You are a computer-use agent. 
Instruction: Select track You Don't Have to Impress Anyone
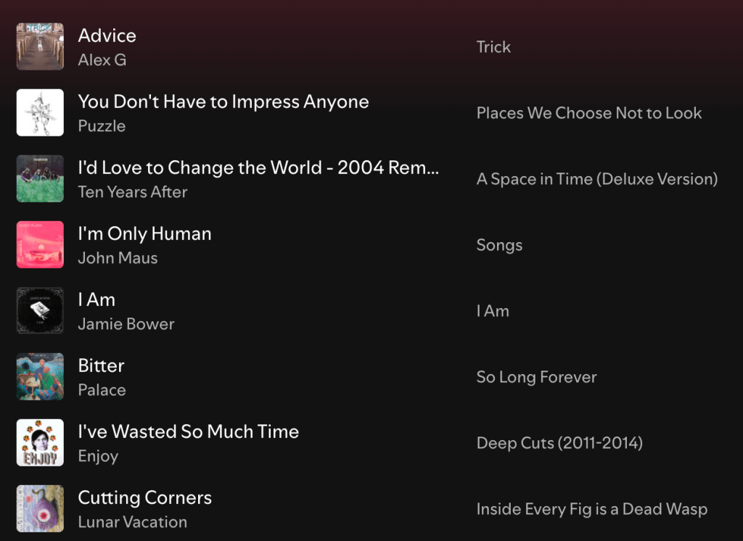223,102
